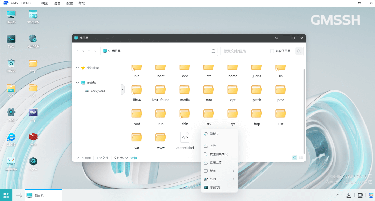
Task: Select 上传 from the context menu
Action: click(x=213, y=146)
